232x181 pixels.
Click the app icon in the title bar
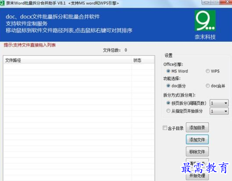pos(2,3)
